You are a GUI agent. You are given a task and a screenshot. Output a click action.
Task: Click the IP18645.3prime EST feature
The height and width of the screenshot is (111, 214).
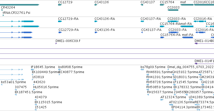coord(33,70)
